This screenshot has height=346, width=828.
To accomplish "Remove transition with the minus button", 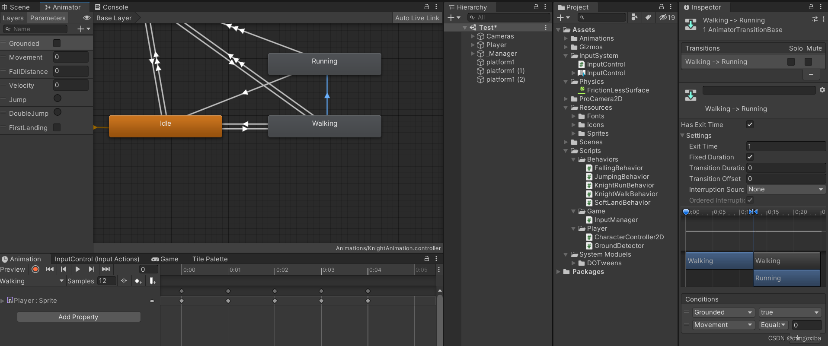I will point(811,74).
